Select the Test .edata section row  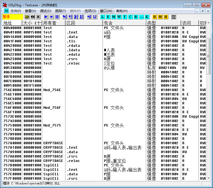[104, 54]
